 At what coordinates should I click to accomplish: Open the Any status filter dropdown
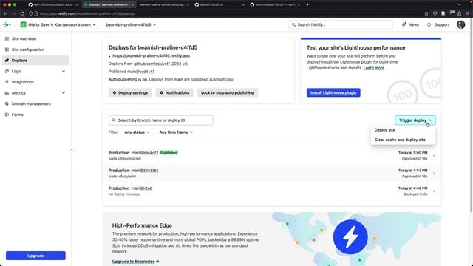click(x=137, y=132)
